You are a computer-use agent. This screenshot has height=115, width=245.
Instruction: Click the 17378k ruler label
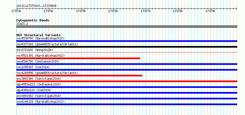178,11
